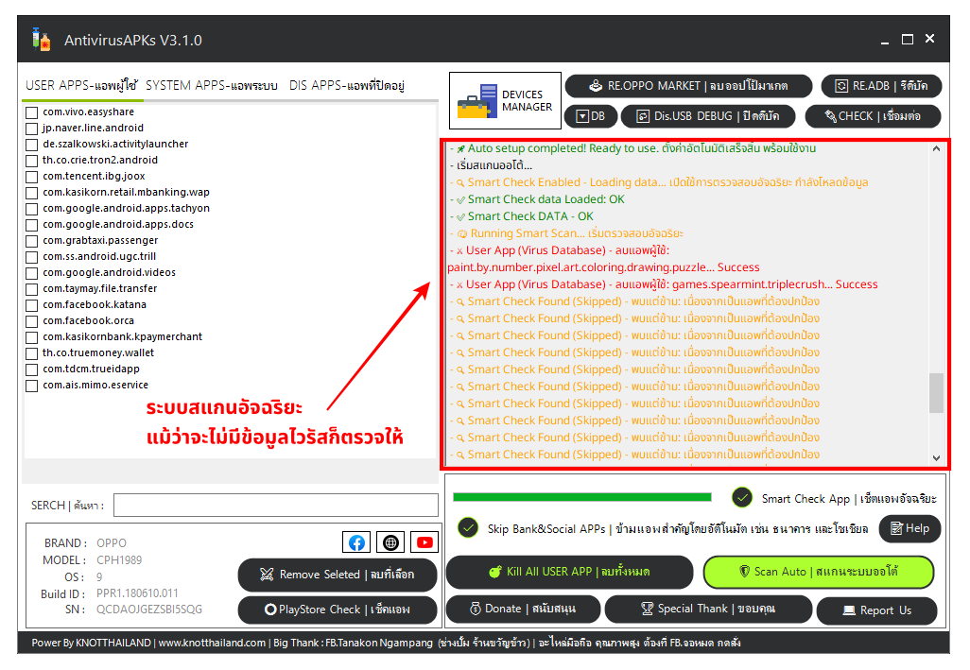970x670 pixels.
Task: Click the PPR1.180610.011 build ID
Action: (x=137, y=593)
